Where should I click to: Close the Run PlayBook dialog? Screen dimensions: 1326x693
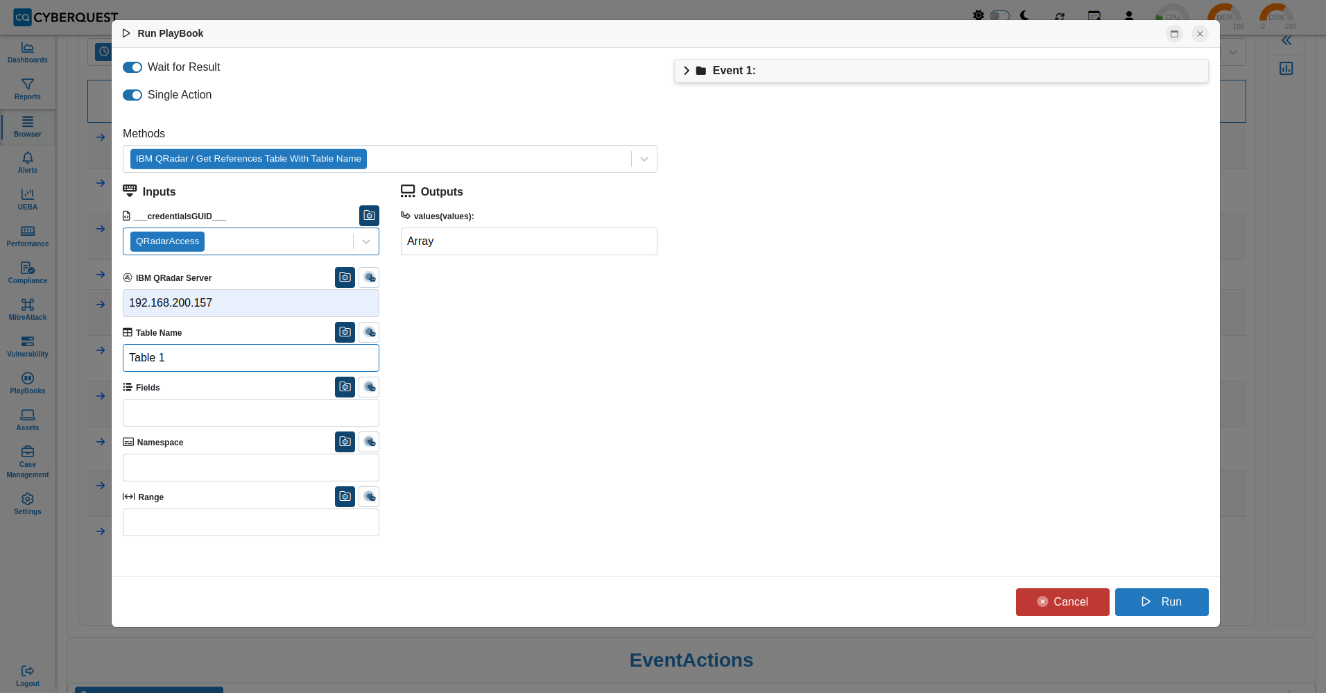(x=1200, y=33)
